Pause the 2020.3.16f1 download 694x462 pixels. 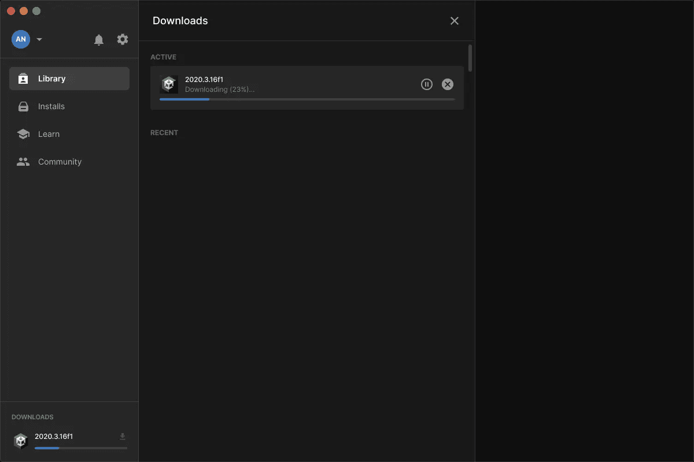(427, 84)
